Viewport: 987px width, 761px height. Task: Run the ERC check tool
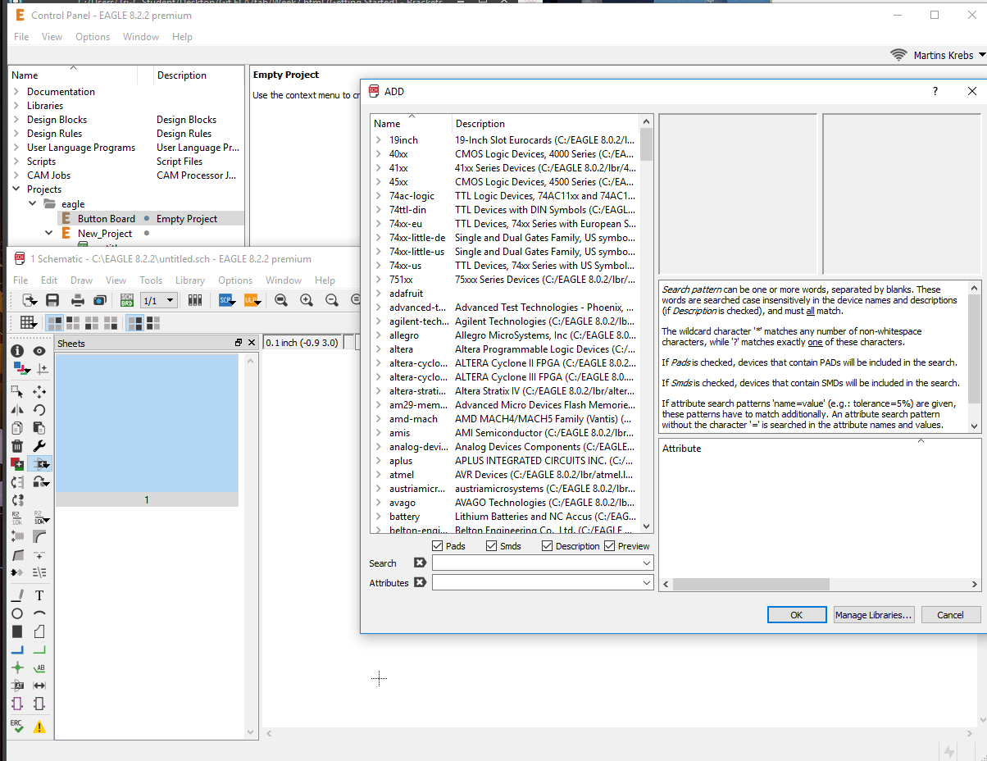pos(17,726)
